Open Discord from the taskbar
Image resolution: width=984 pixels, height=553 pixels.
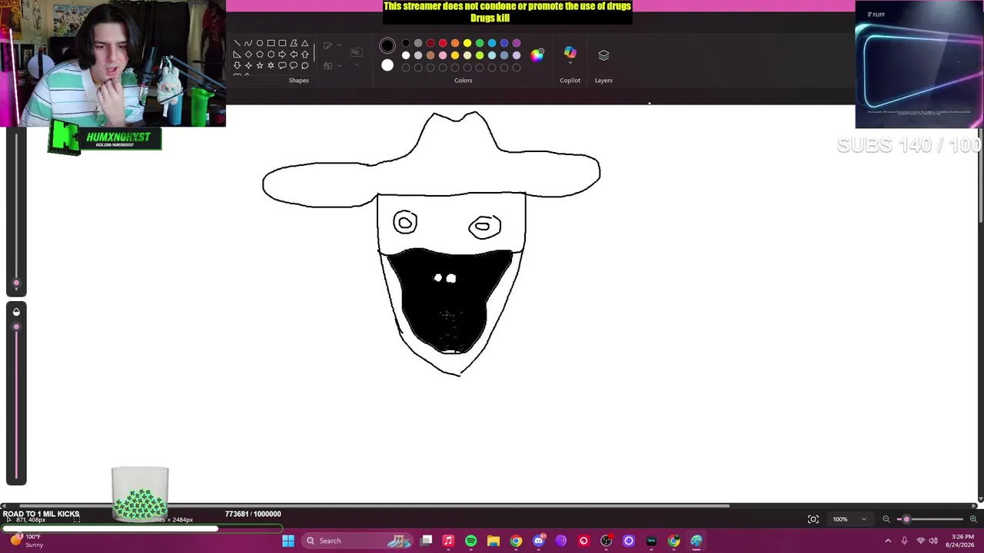(x=538, y=541)
